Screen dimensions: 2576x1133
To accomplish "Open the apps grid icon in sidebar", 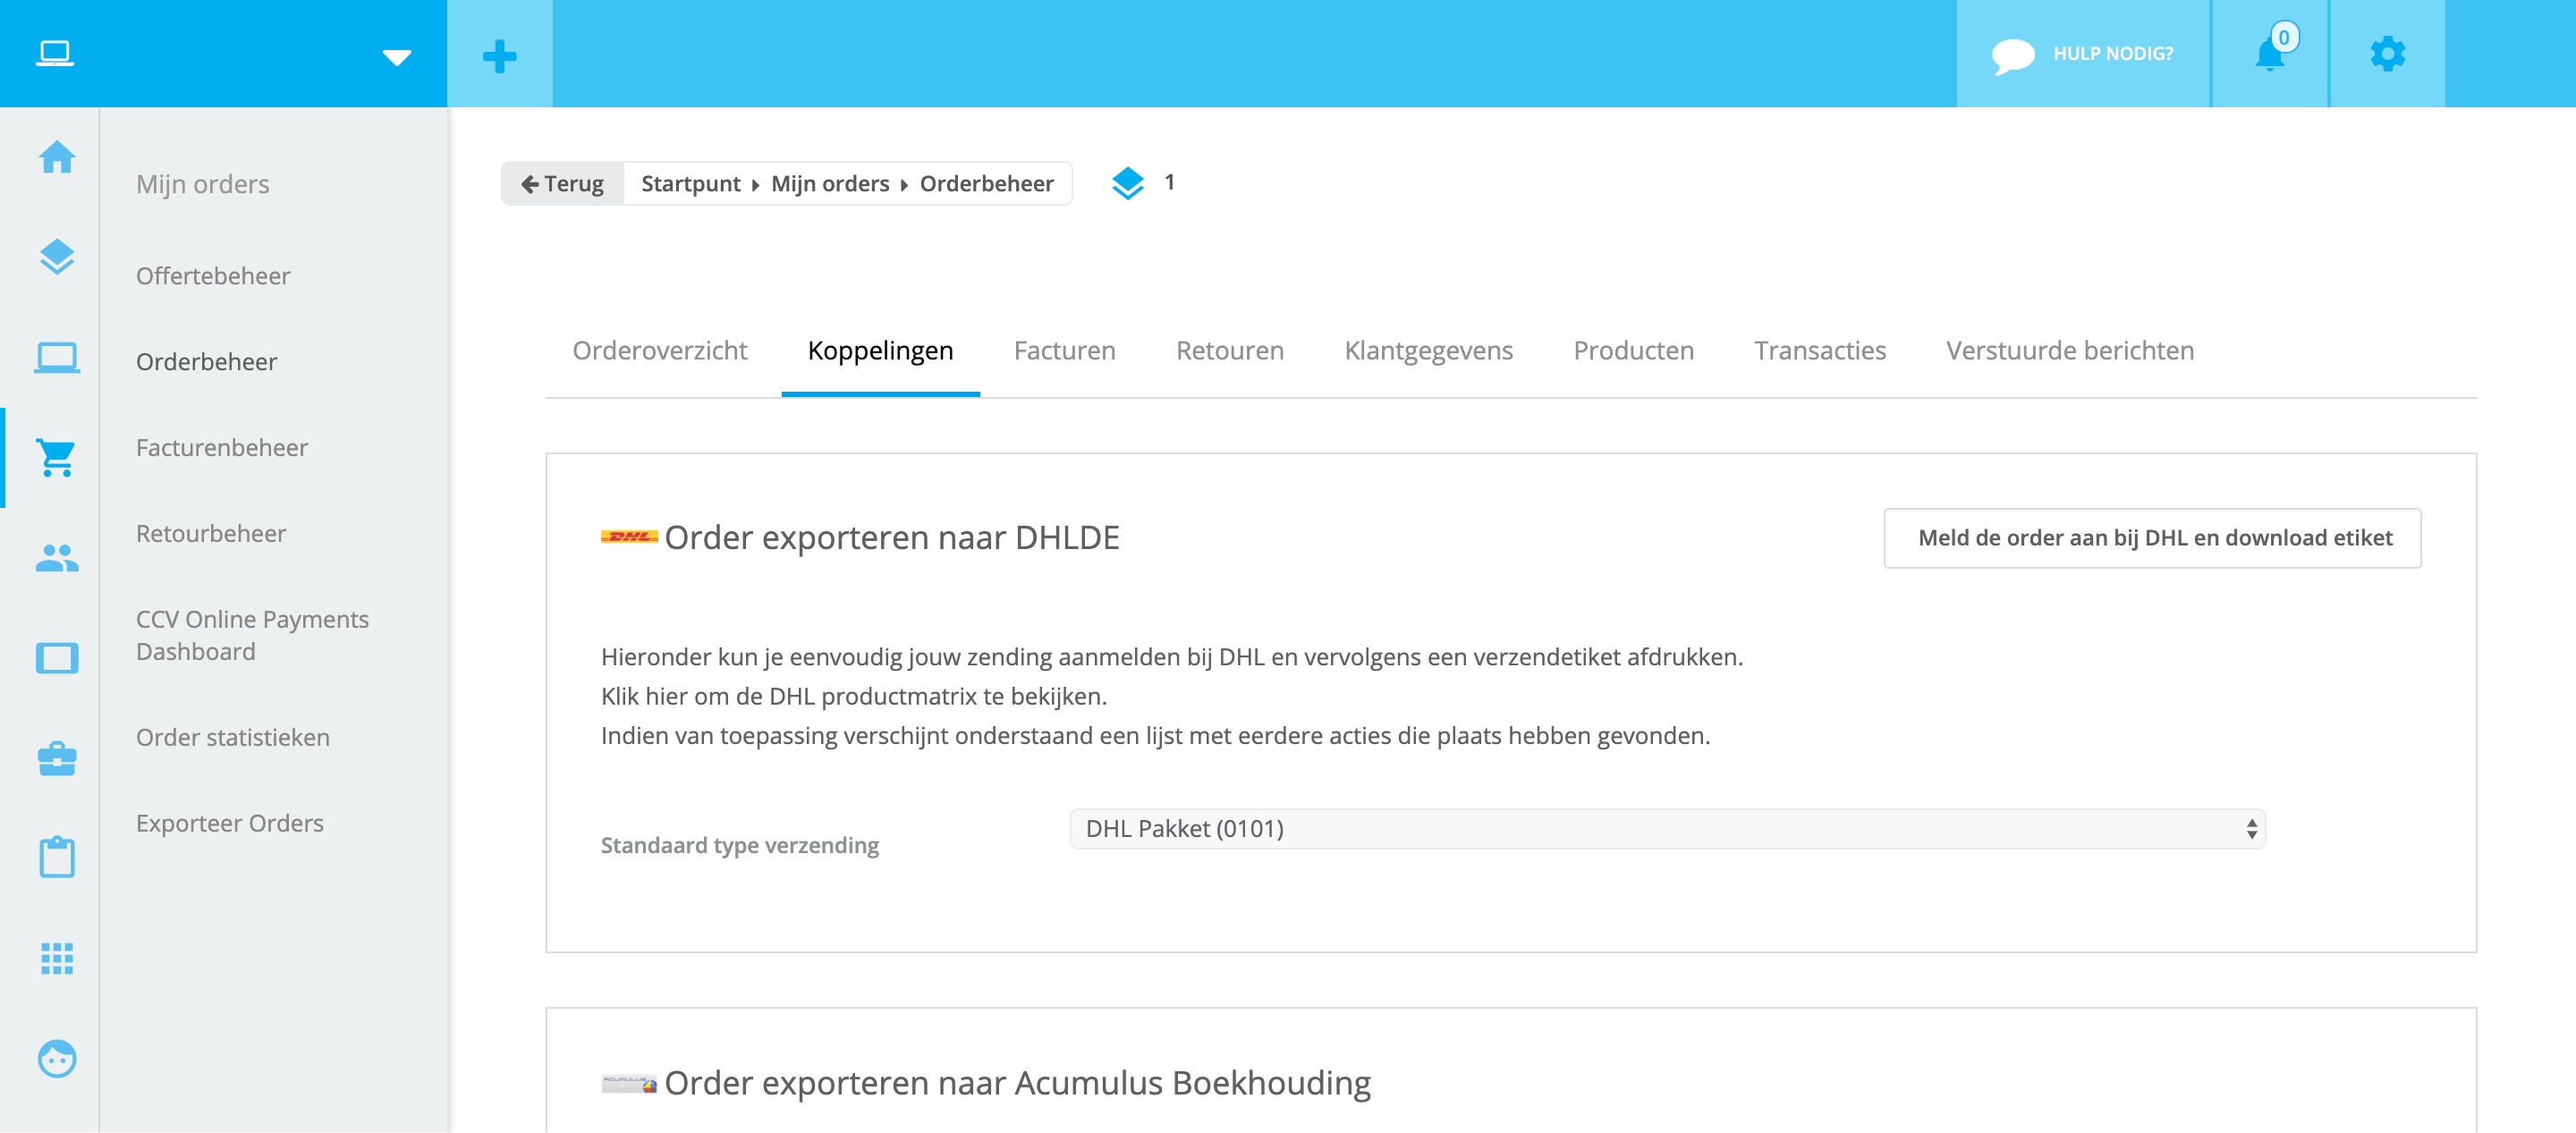I will click(x=57, y=958).
